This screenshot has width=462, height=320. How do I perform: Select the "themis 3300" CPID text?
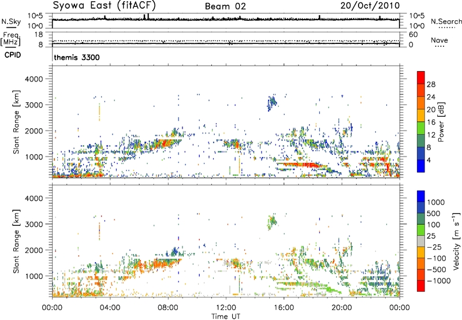click(x=77, y=57)
